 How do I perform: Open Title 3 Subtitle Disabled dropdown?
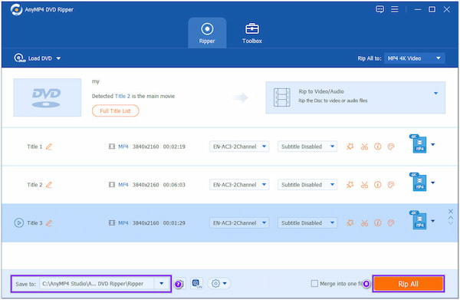click(307, 223)
